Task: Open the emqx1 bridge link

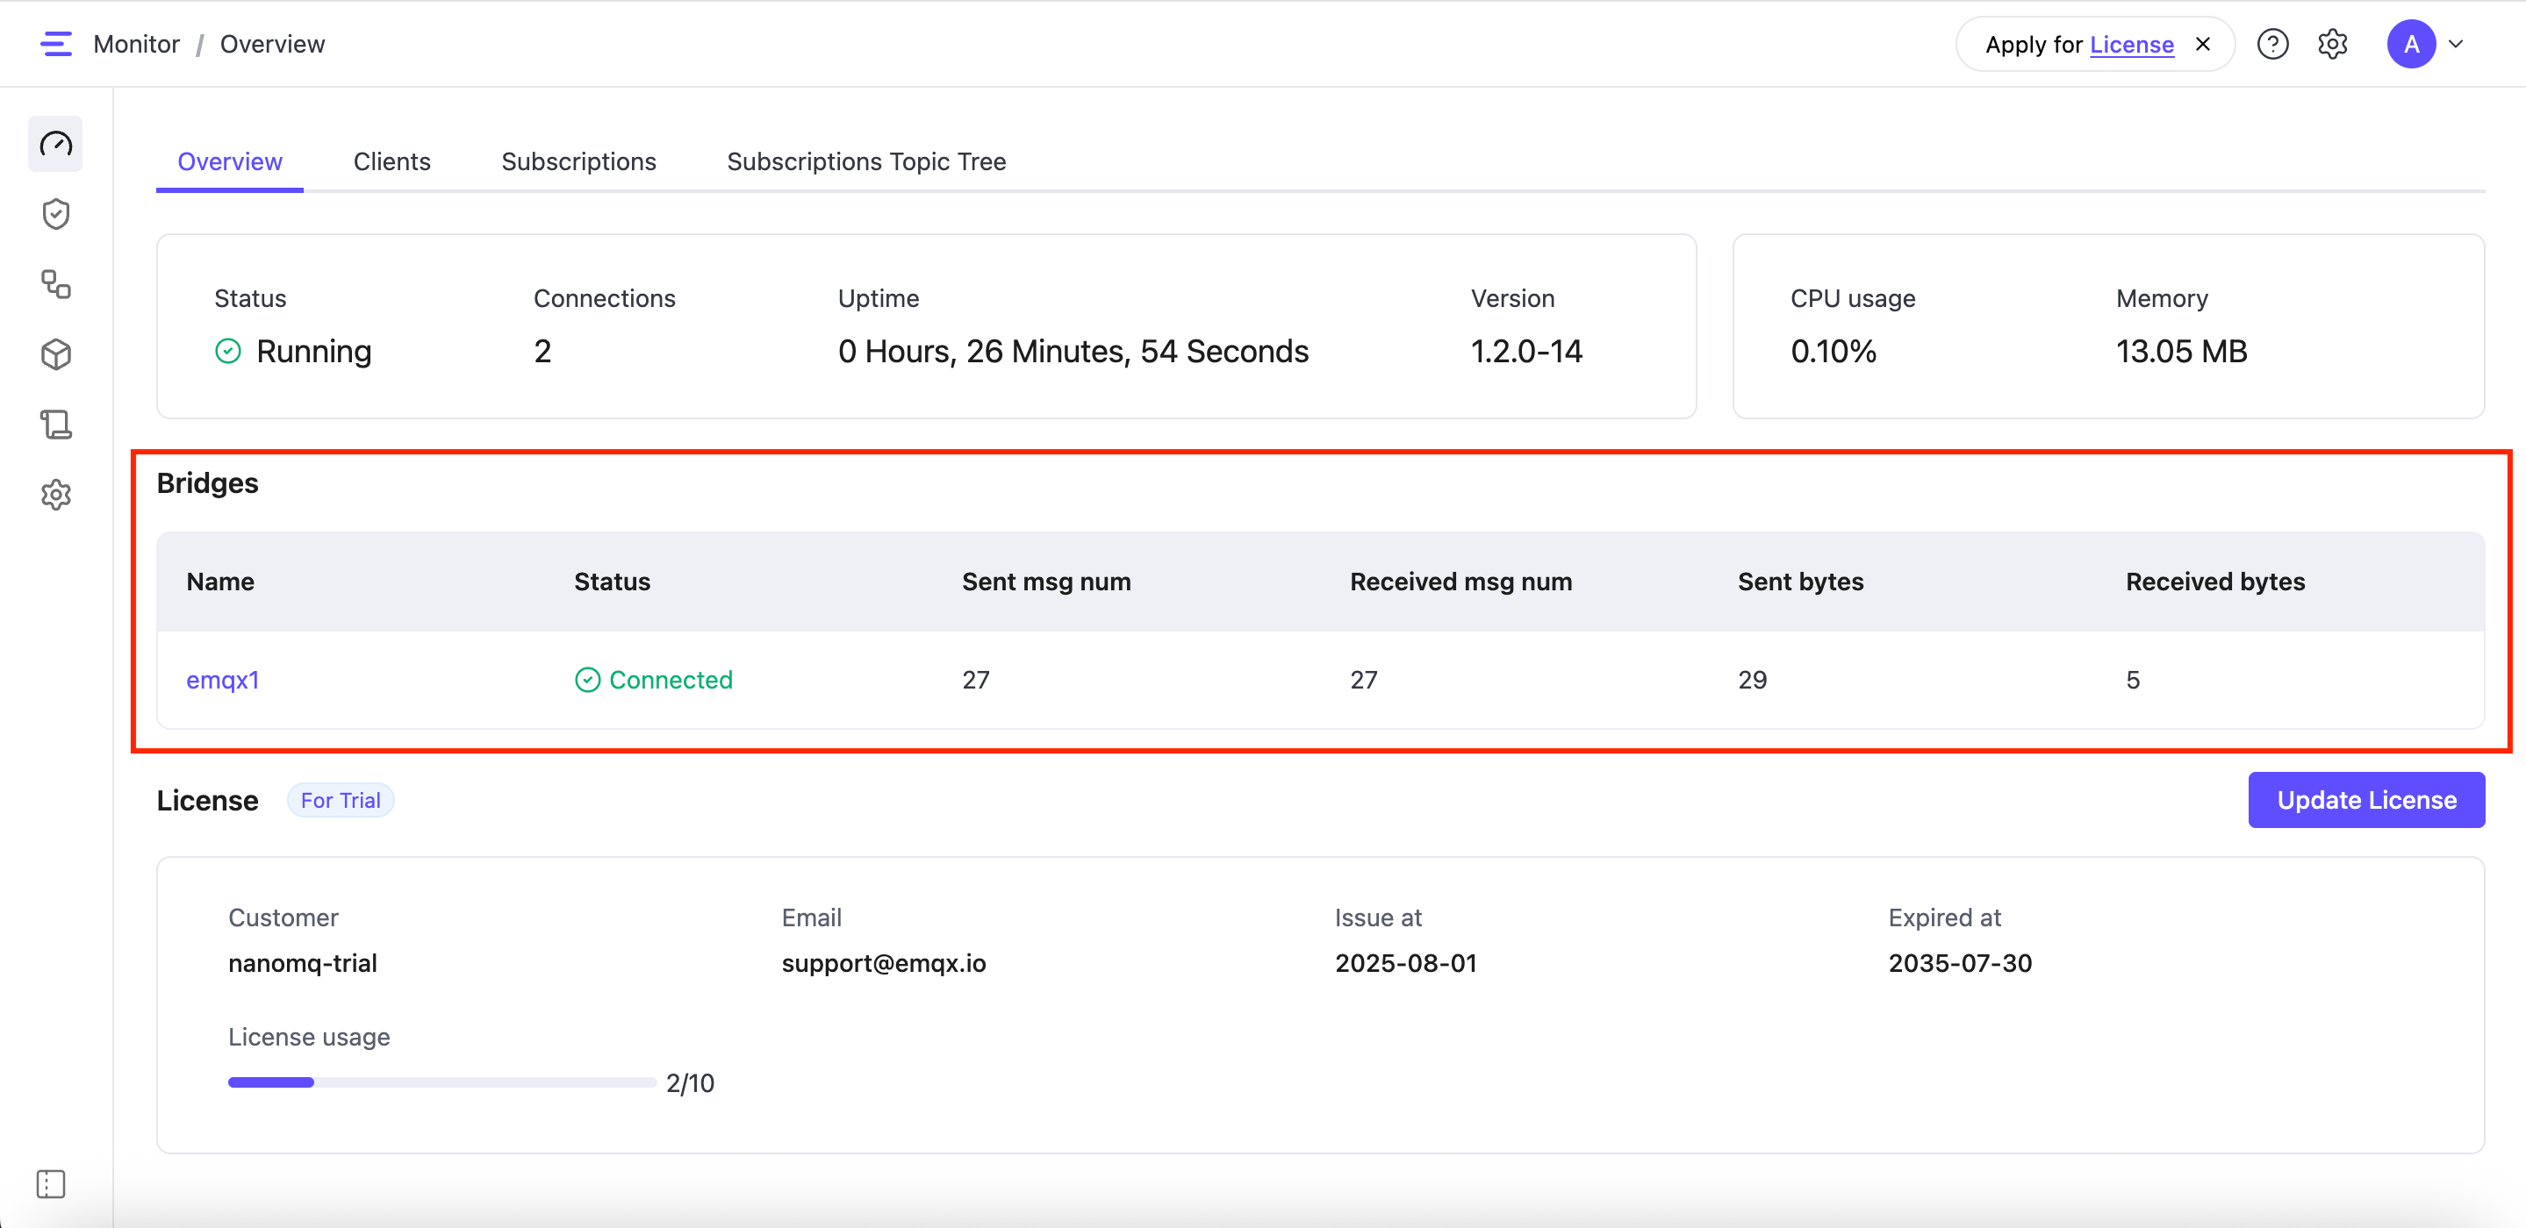Action: (223, 680)
